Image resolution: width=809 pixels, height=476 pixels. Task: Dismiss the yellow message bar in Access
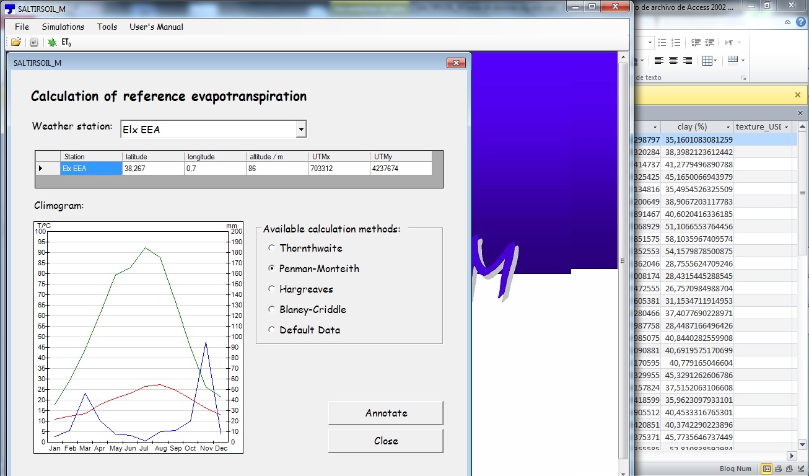pos(798,95)
